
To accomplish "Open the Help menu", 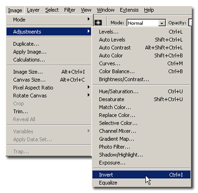I will [149, 10].
